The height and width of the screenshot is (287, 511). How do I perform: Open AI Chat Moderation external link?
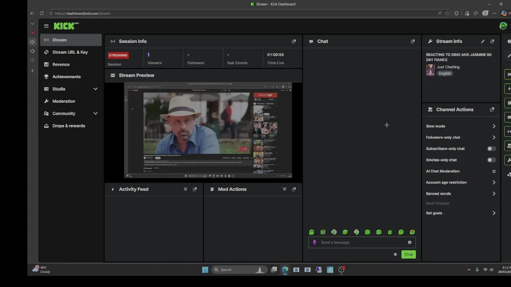pos(494,171)
